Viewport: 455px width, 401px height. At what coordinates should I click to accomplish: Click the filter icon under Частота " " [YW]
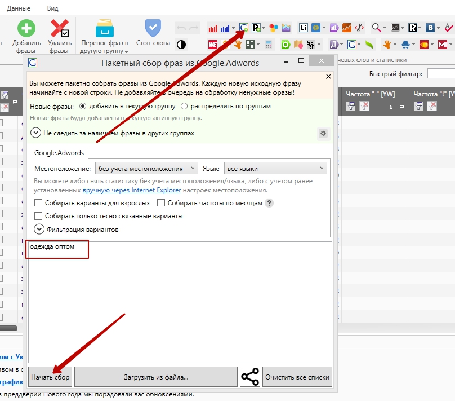click(x=351, y=107)
